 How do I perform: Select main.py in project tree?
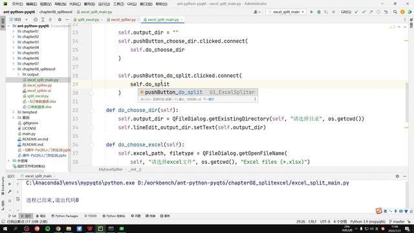(x=28, y=134)
